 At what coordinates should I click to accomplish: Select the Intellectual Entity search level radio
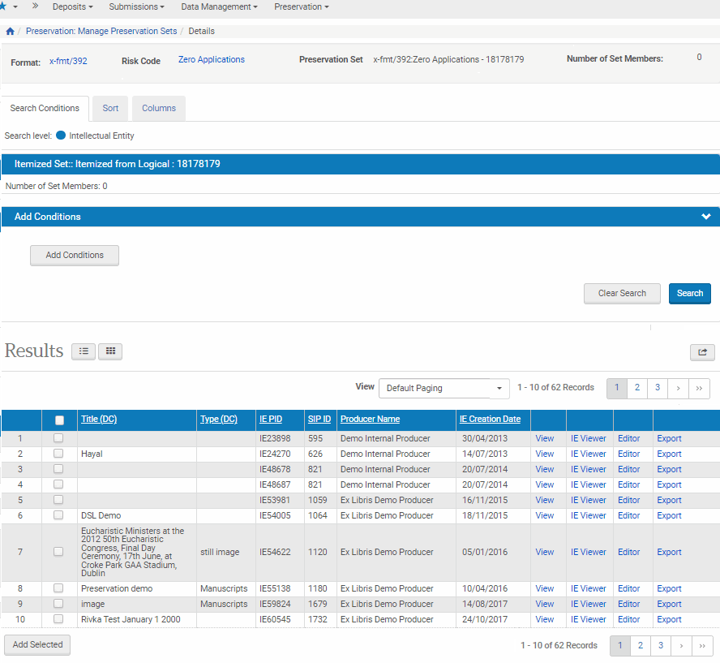[61, 136]
